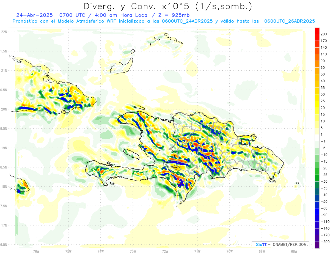Click the 72W longitude label
The height and width of the screenshot is (255, 330).
tap(165, 251)
